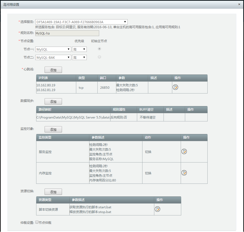Click 内存使用百分比:80 parameter text
244x232 pixels.
click(x=103, y=180)
